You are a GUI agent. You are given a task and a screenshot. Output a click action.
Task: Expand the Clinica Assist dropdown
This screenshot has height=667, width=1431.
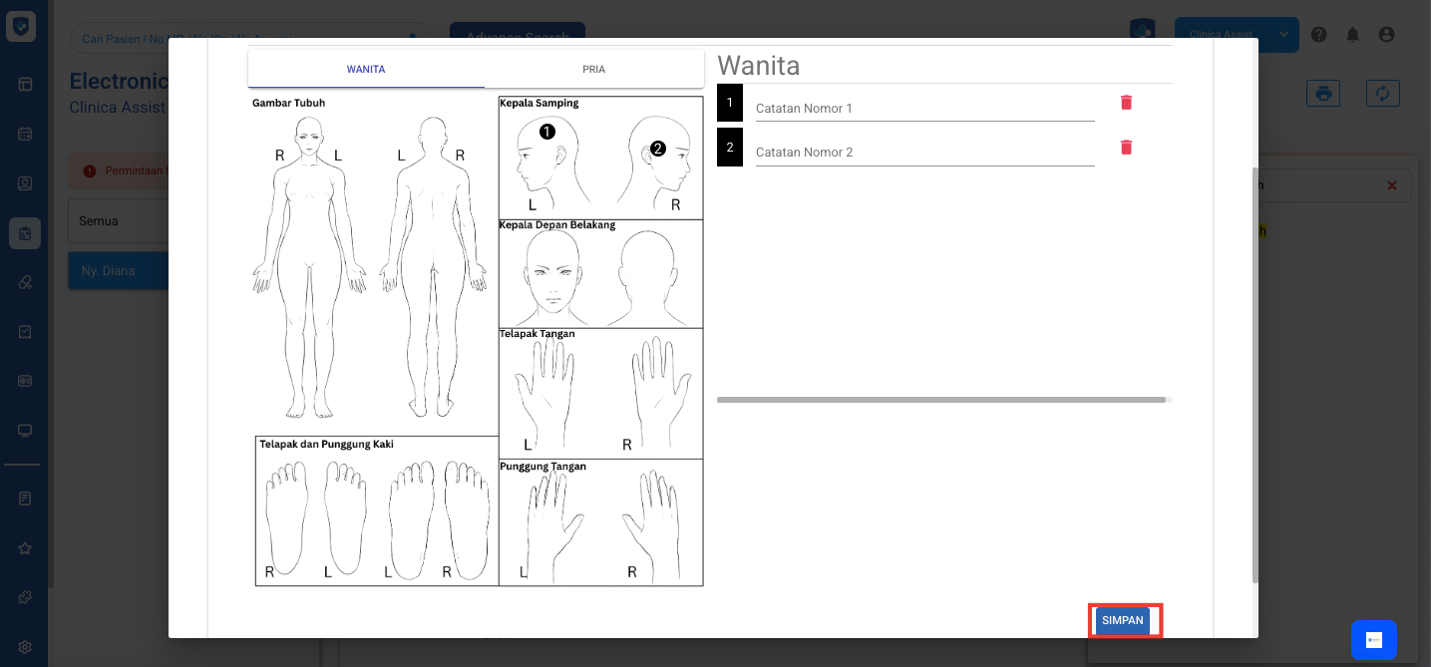click(x=1284, y=35)
